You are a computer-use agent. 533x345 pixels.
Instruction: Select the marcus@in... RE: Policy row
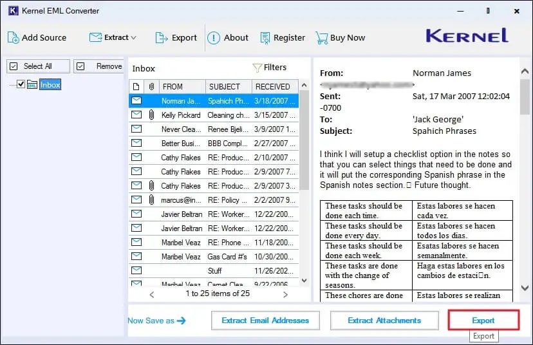point(214,200)
